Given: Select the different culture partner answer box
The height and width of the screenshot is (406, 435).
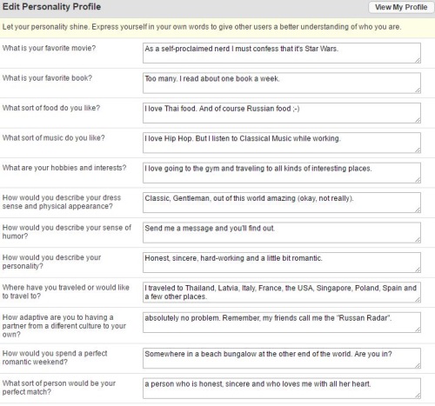Looking at the screenshot, I should click(x=282, y=323).
